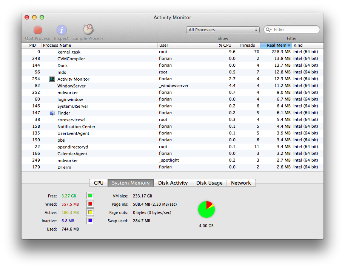The image size is (345, 269).
Task: Click the 284.7 MB swap used value
Action: [142, 221]
